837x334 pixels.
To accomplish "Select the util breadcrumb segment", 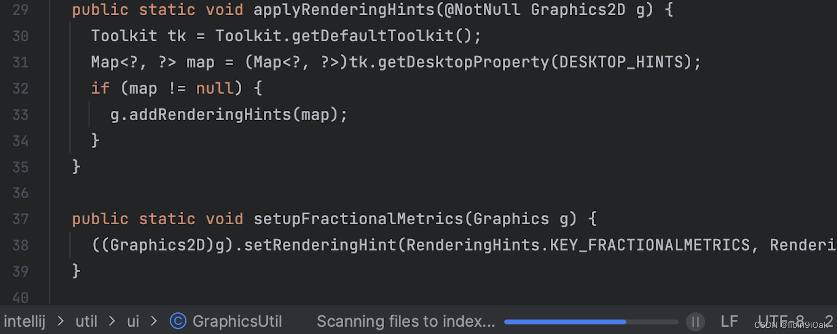I will 86,321.
